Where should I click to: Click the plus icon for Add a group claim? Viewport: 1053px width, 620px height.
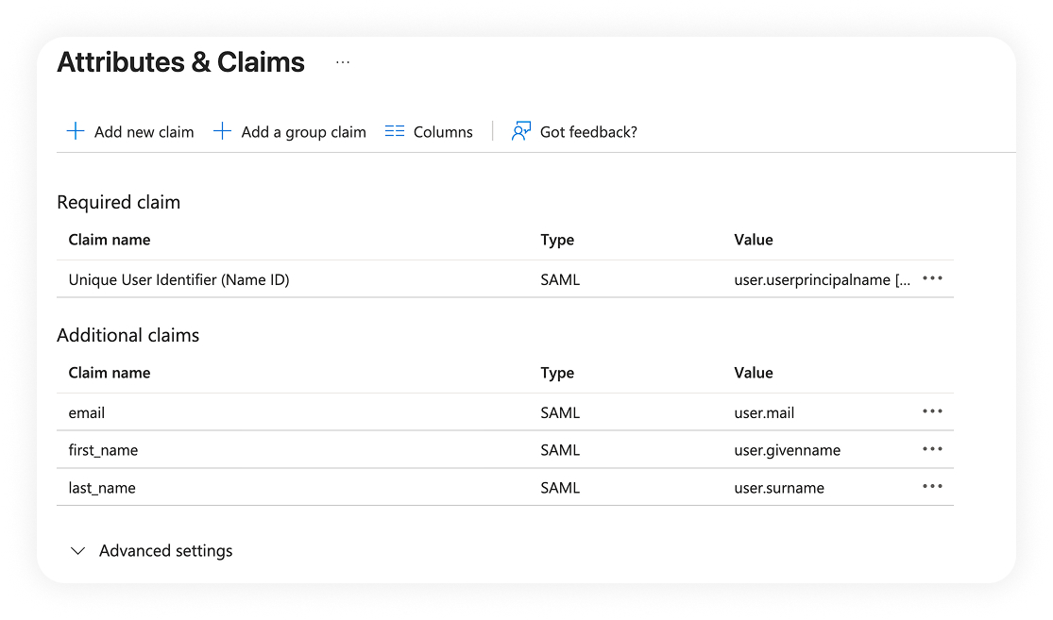[222, 131]
